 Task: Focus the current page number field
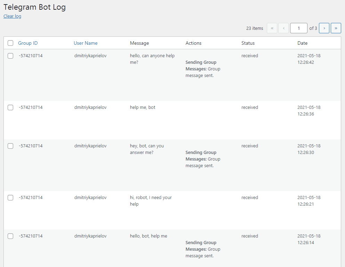point(298,28)
